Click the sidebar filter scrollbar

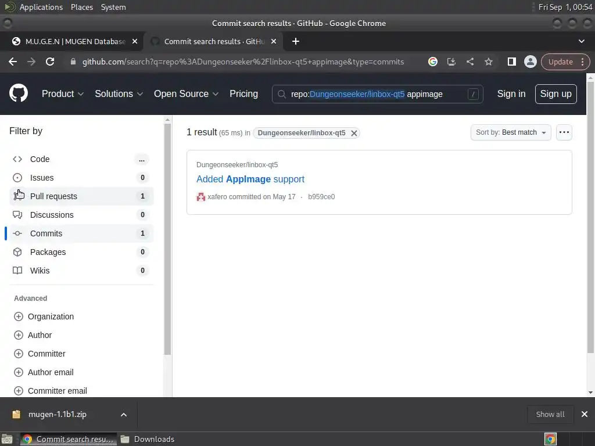click(167, 239)
